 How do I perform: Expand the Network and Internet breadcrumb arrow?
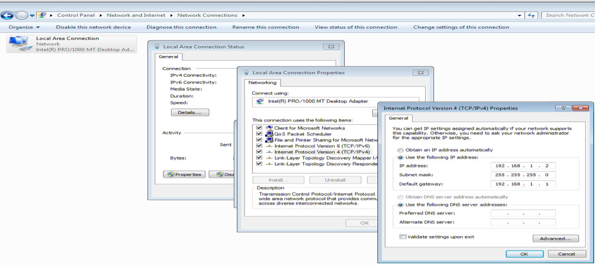(172, 15)
